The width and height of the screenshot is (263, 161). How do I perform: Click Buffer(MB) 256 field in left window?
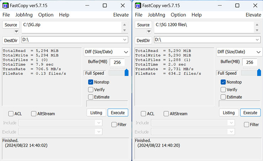pyautogui.click(x=117, y=62)
